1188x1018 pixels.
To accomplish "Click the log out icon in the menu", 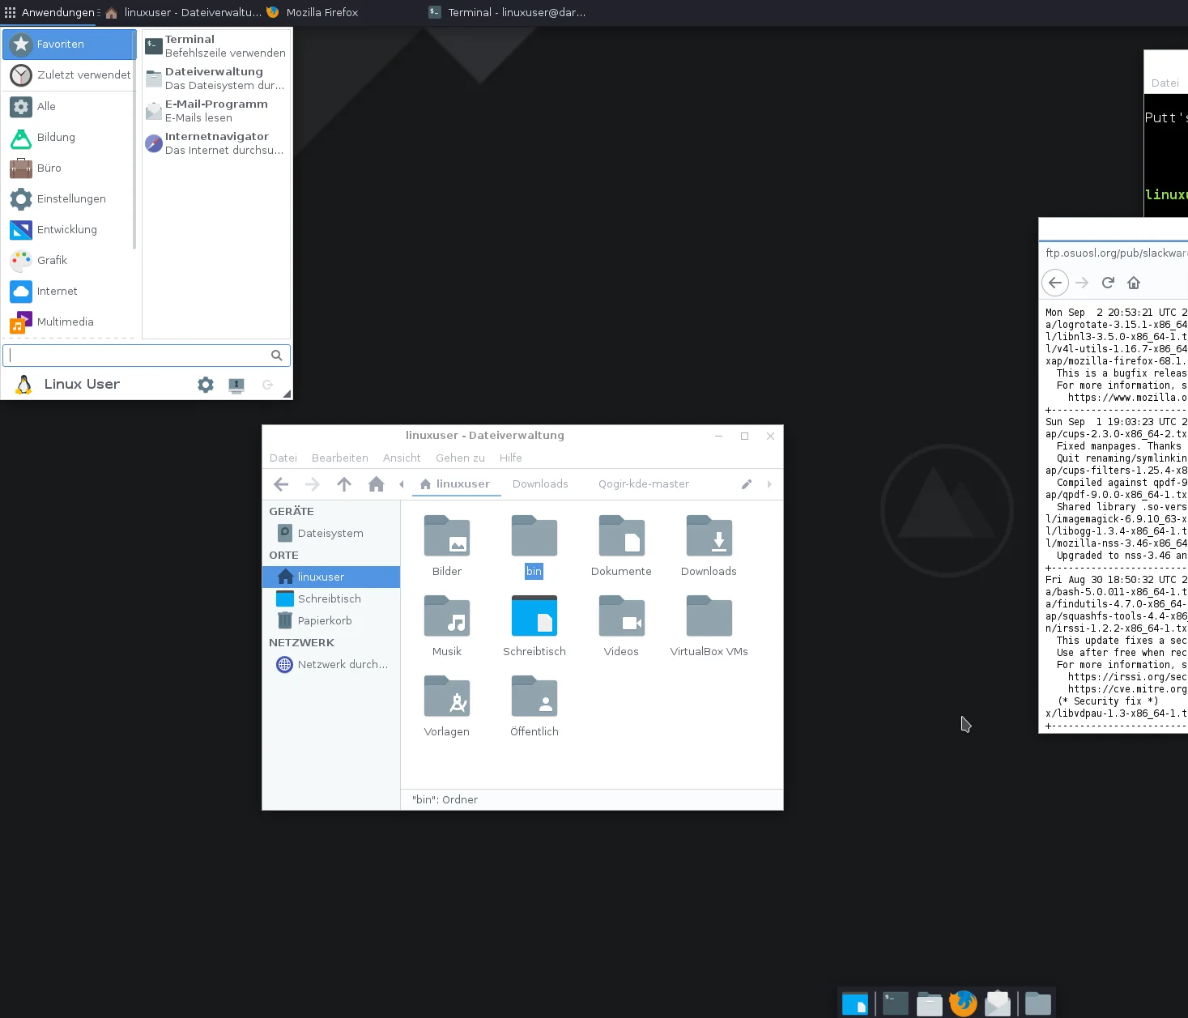I will [267, 385].
